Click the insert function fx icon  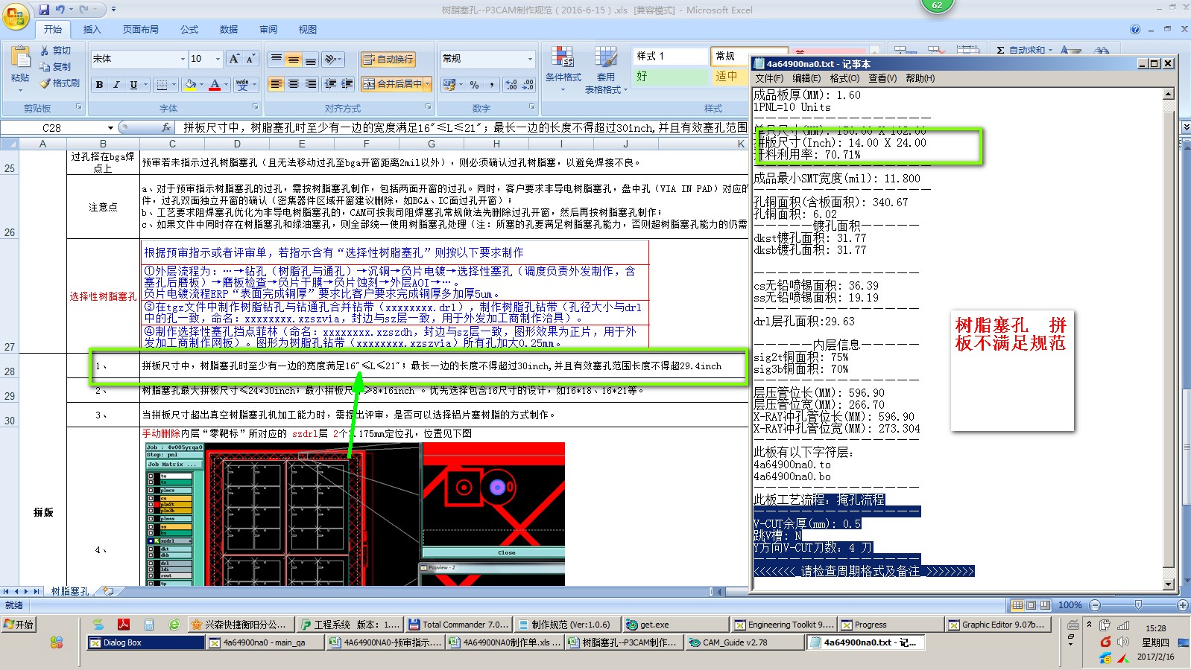click(x=166, y=128)
